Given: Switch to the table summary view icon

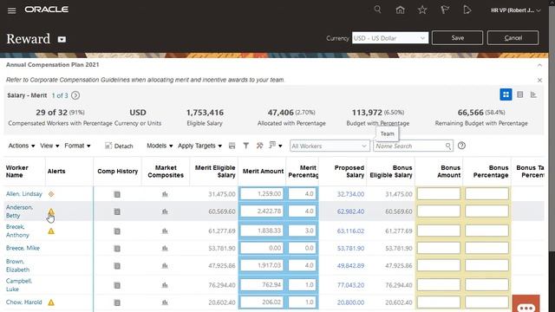Looking at the screenshot, I should [x=520, y=94].
